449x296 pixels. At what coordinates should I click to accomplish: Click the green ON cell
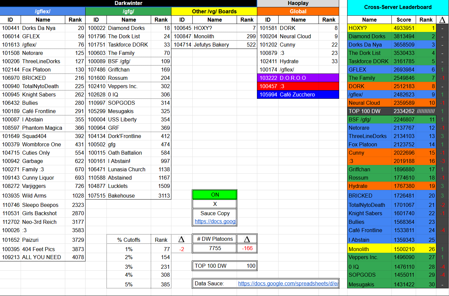pos(215,195)
